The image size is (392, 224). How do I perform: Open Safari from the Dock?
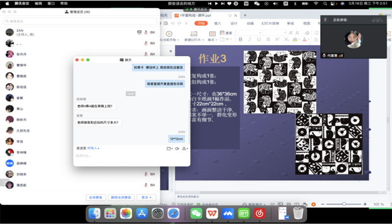coord(173,213)
